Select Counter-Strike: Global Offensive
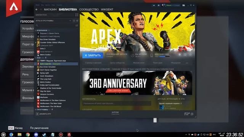The image size is (244, 137). pyautogui.click(x=53, y=42)
